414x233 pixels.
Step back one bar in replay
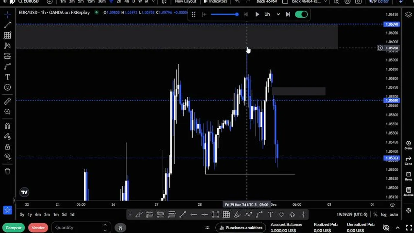[246, 15]
